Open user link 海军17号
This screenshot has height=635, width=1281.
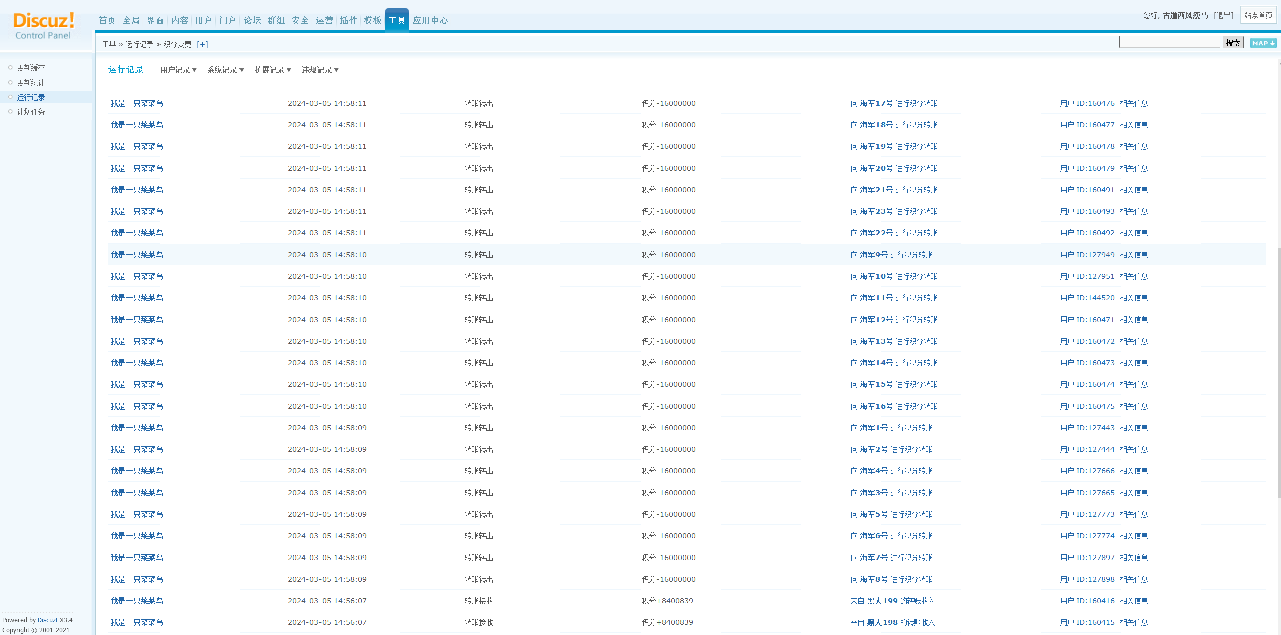[876, 103]
